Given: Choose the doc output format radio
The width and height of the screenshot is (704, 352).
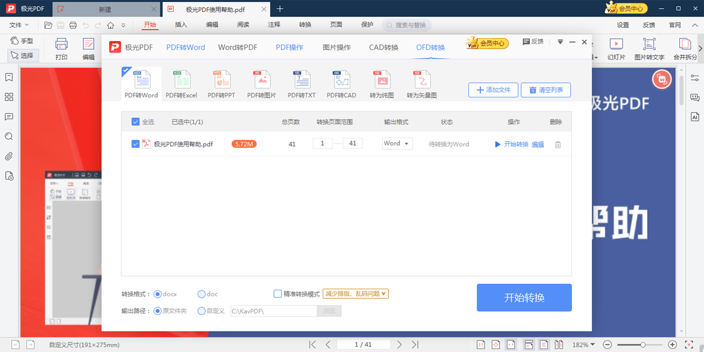Looking at the screenshot, I should coord(202,294).
